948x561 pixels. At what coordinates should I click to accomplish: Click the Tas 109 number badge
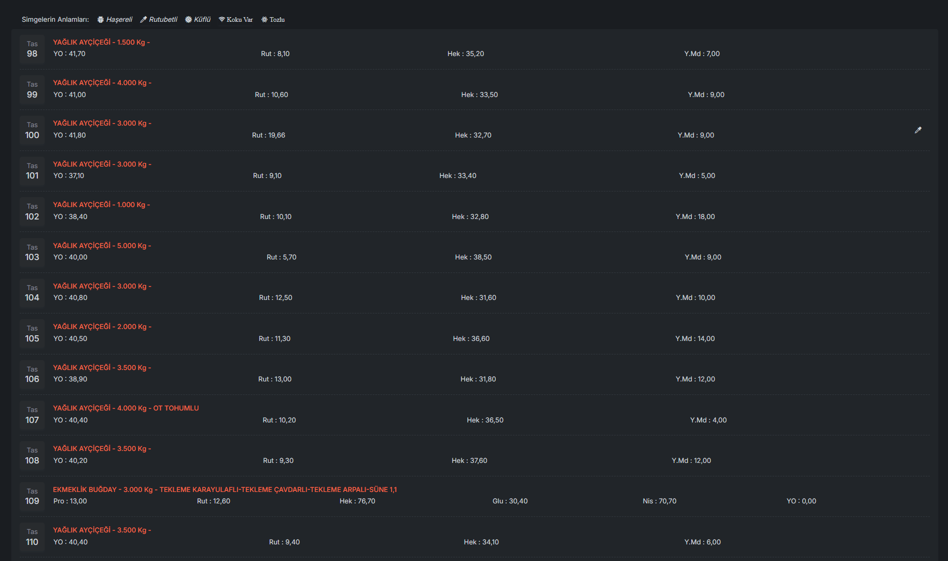tap(32, 497)
